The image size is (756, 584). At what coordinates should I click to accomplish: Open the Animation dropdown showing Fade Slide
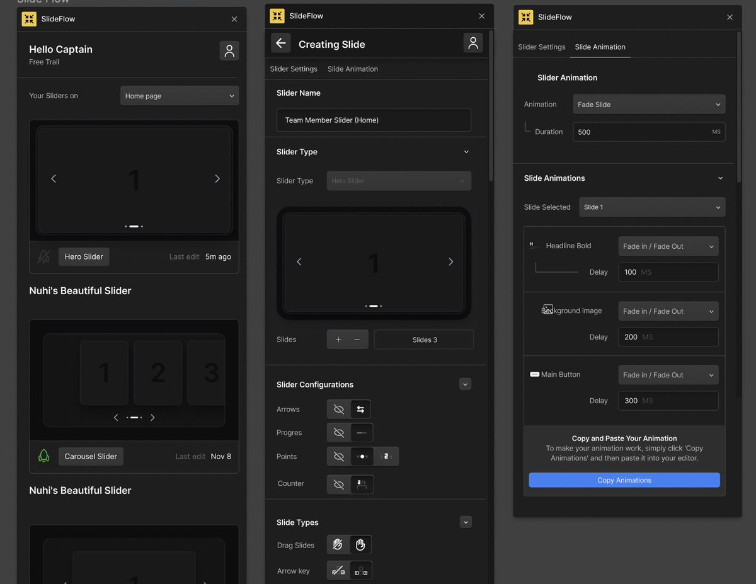pyautogui.click(x=649, y=104)
